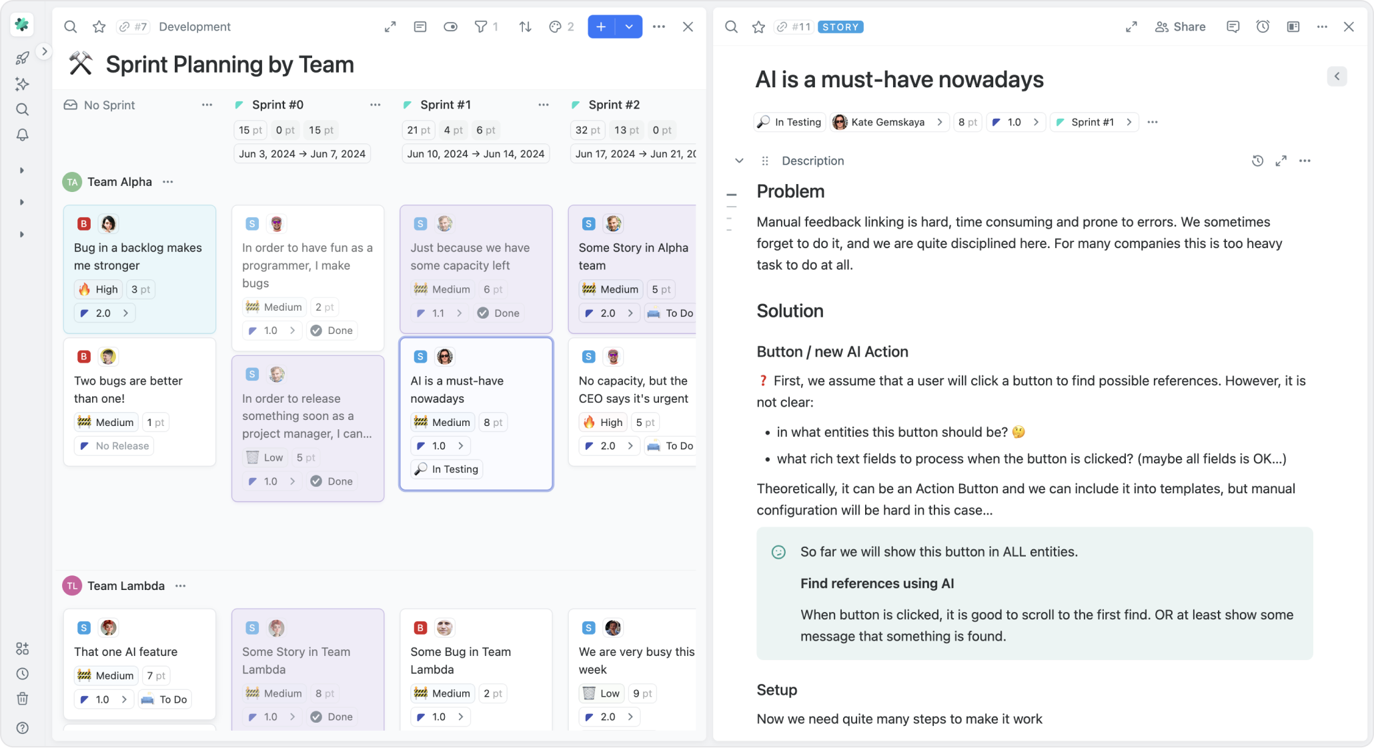Open the dropdown arrow beside the + button
This screenshot has height=748, width=1374.
coord(629,27)
